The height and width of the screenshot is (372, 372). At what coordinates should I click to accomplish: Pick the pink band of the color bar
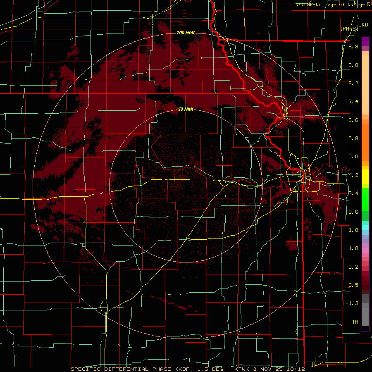tap(365, 250)
